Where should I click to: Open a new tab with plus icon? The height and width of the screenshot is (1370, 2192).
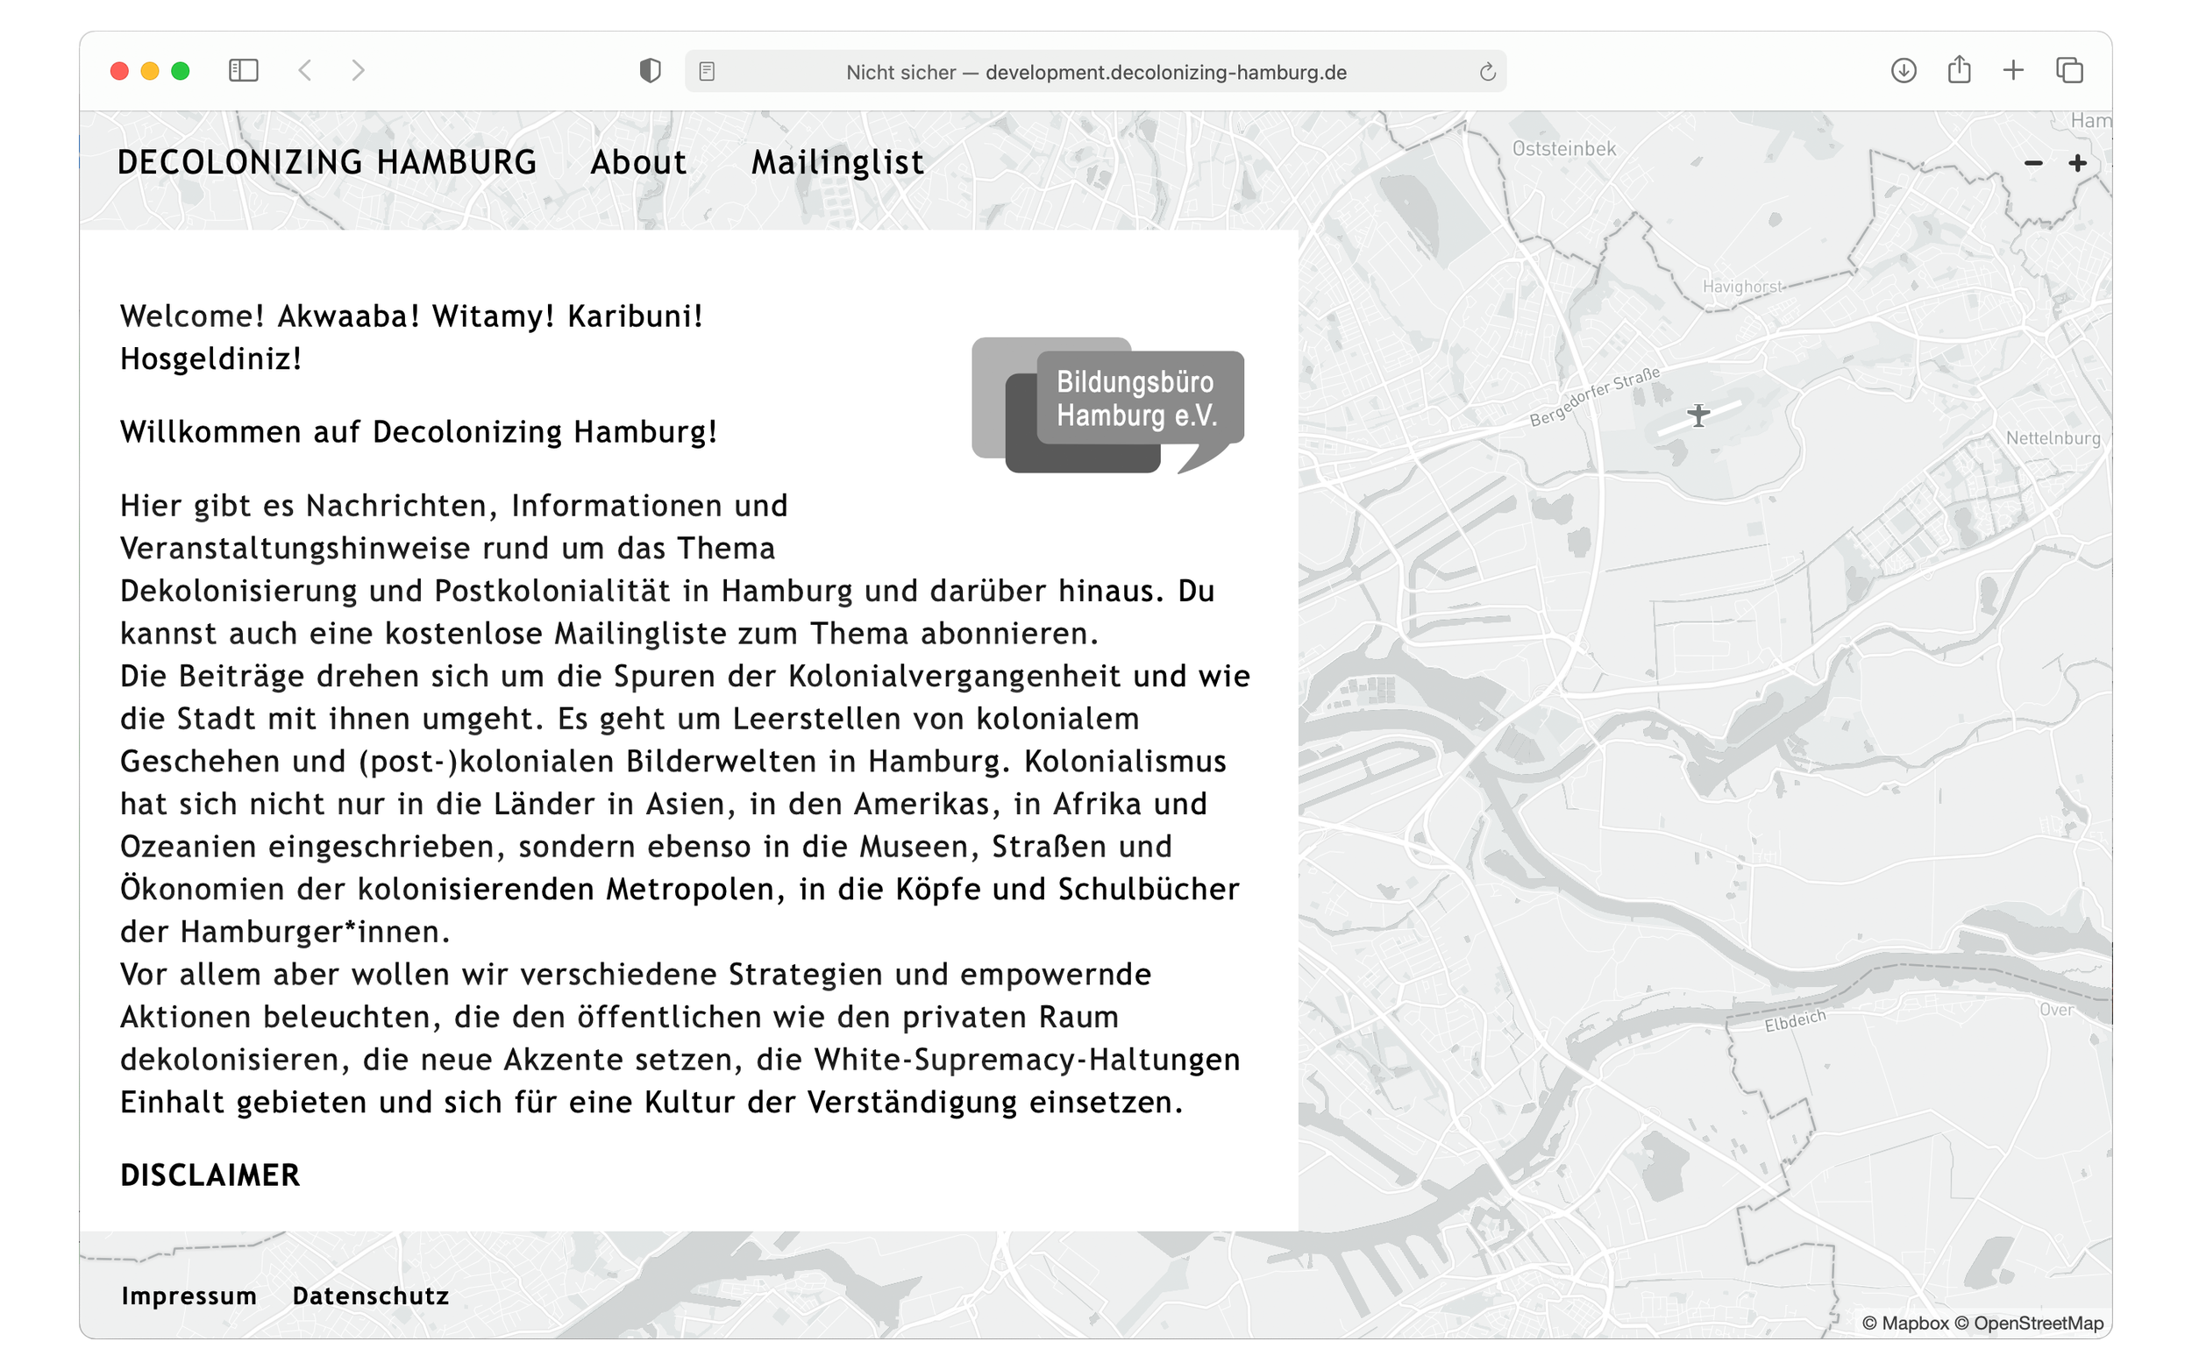click(2013, 71)
